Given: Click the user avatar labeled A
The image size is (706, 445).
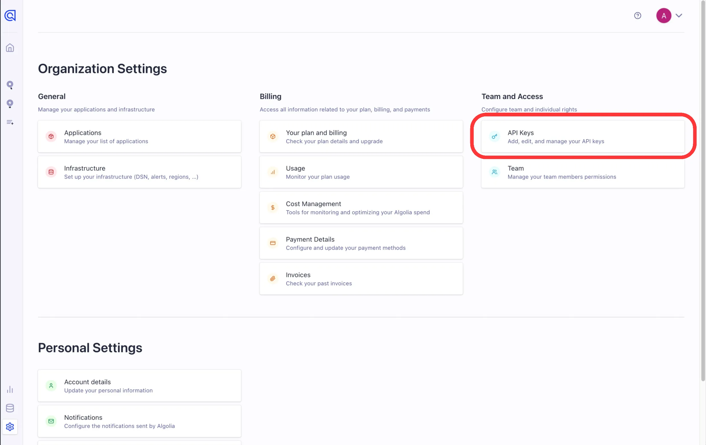Looking at the screenshot, I should pos(664,16).
